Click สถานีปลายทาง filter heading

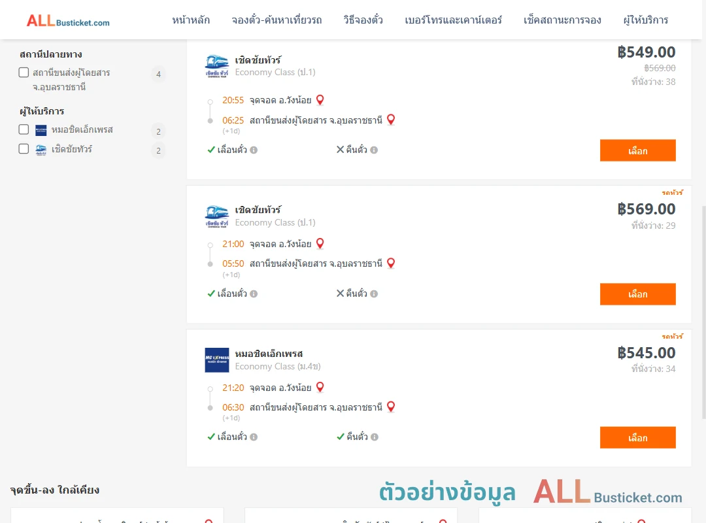tap(51, 54)
